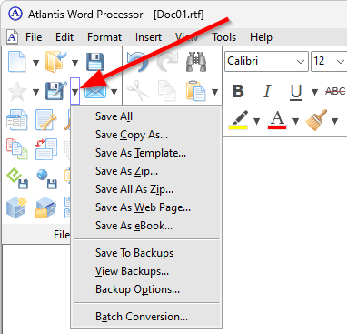Toggle Italic formatting
This screenshot has height=334, width=347.
pyautogui.click(x=267, y=91)
